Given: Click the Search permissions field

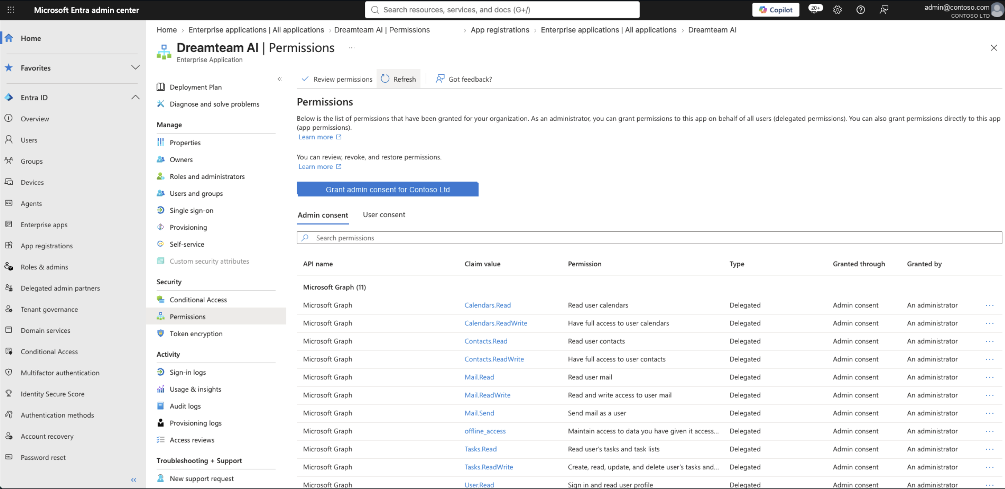Looking at the screenshot, I should pos(649,238).
